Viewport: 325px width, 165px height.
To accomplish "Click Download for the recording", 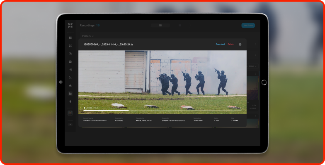I will (220, 44).
